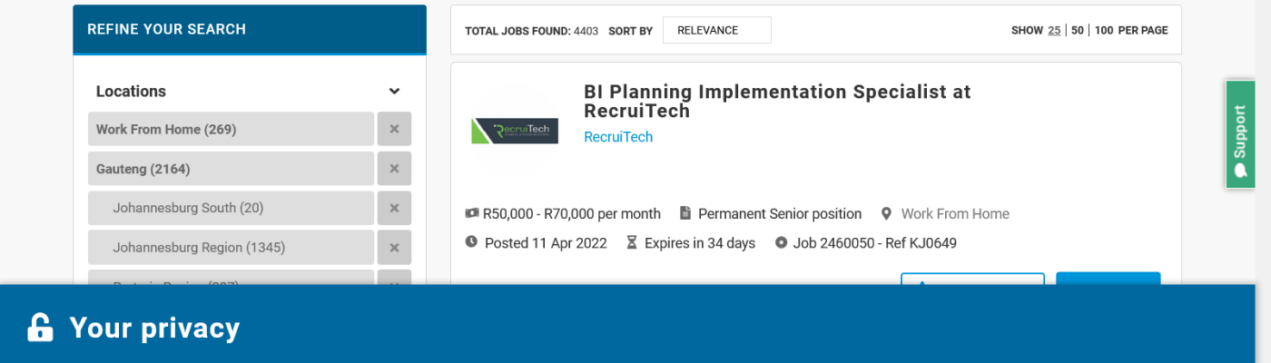Remove the Work From Home location filter
Image resolution: width=1271 pixels, height=363 pixels.
[394, 129]
